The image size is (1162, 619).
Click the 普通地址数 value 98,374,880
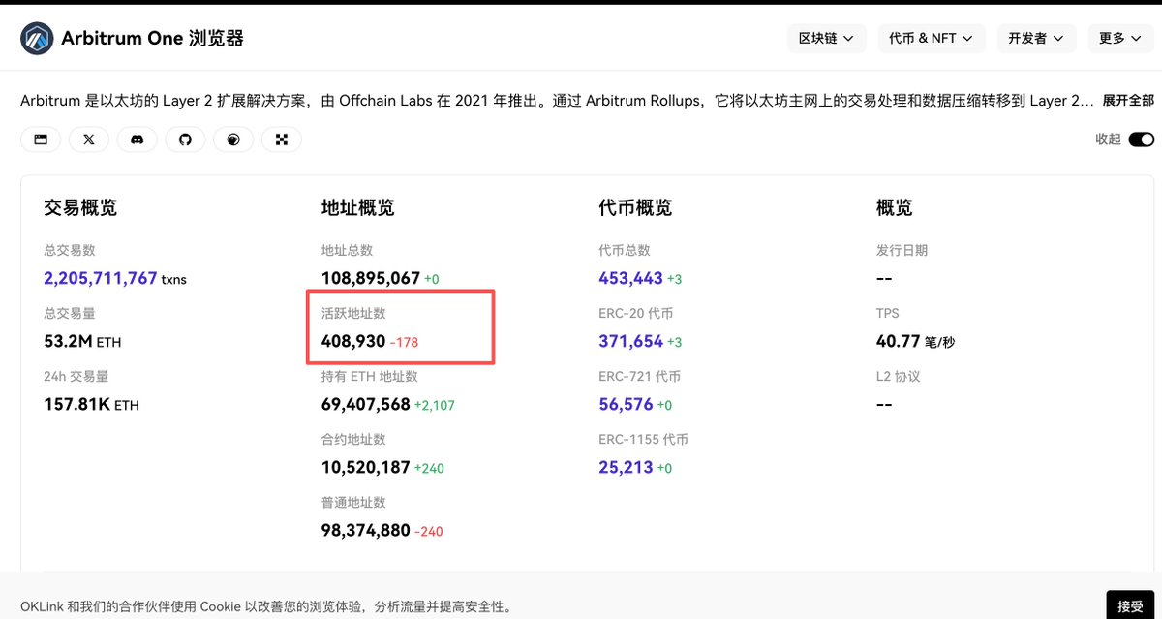[366, 530]
